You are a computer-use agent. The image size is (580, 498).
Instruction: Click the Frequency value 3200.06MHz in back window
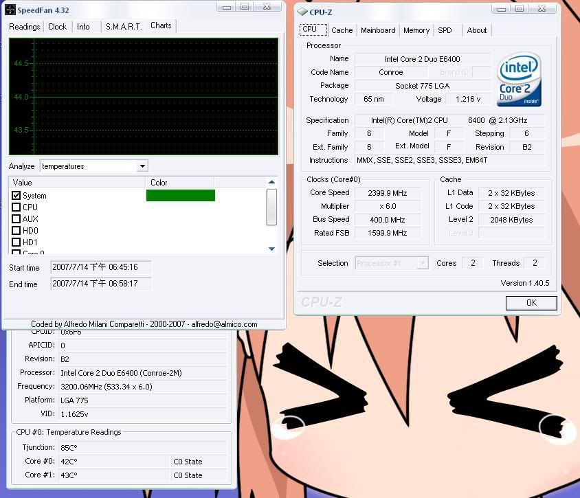pyautogui.click(x=143, y=387)
